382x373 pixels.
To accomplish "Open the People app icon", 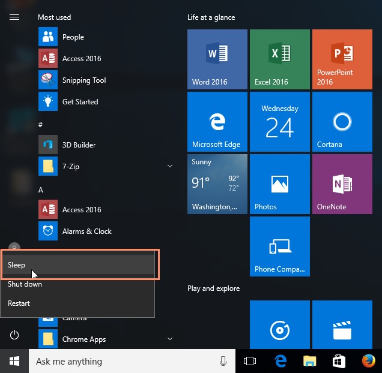I will 48,37.
